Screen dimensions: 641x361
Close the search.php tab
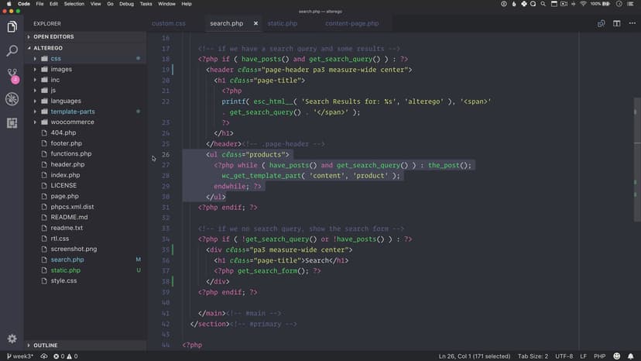point(255,23)
